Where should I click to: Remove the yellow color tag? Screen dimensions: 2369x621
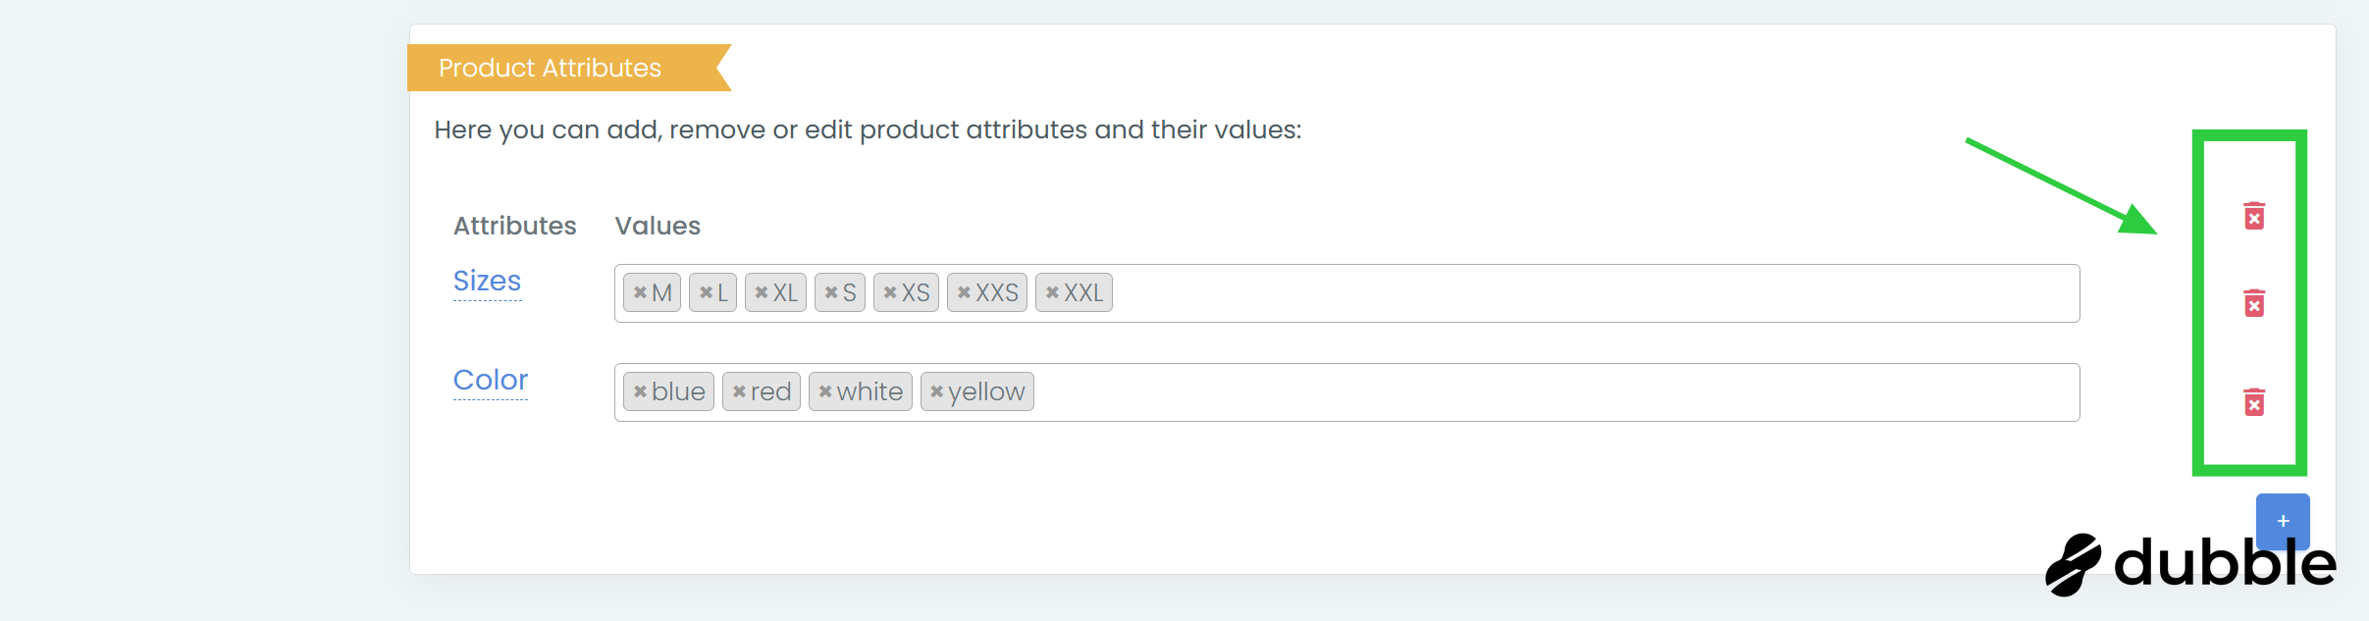point(937,391)
